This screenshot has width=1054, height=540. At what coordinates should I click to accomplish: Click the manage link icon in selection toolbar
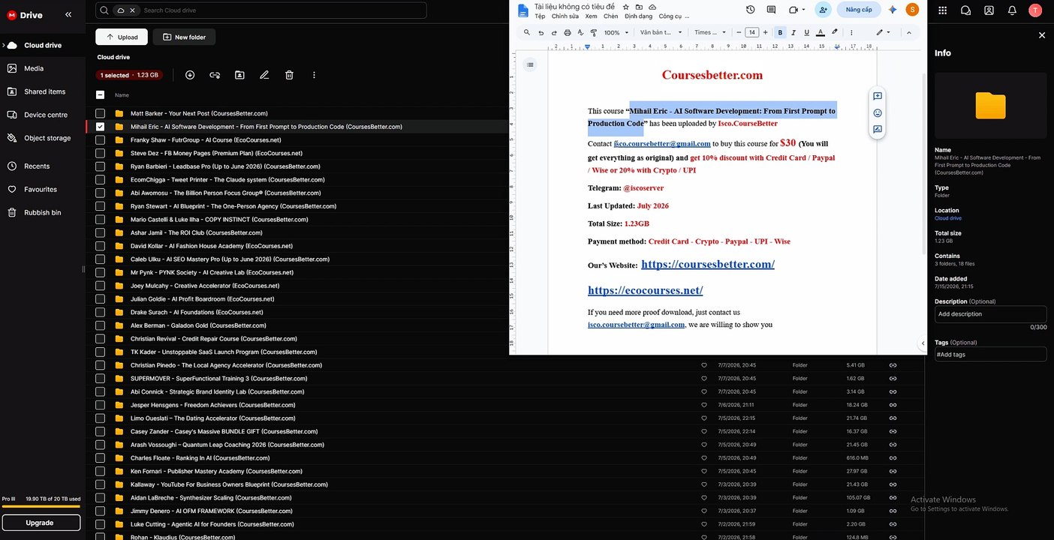point(215,75)
